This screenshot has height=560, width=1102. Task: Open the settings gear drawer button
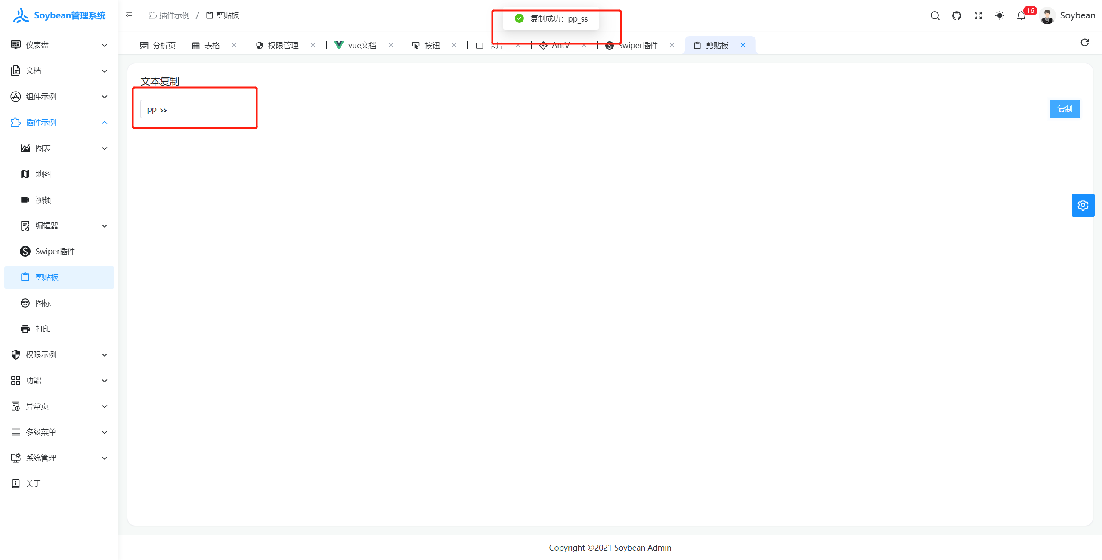[1083, 205]
